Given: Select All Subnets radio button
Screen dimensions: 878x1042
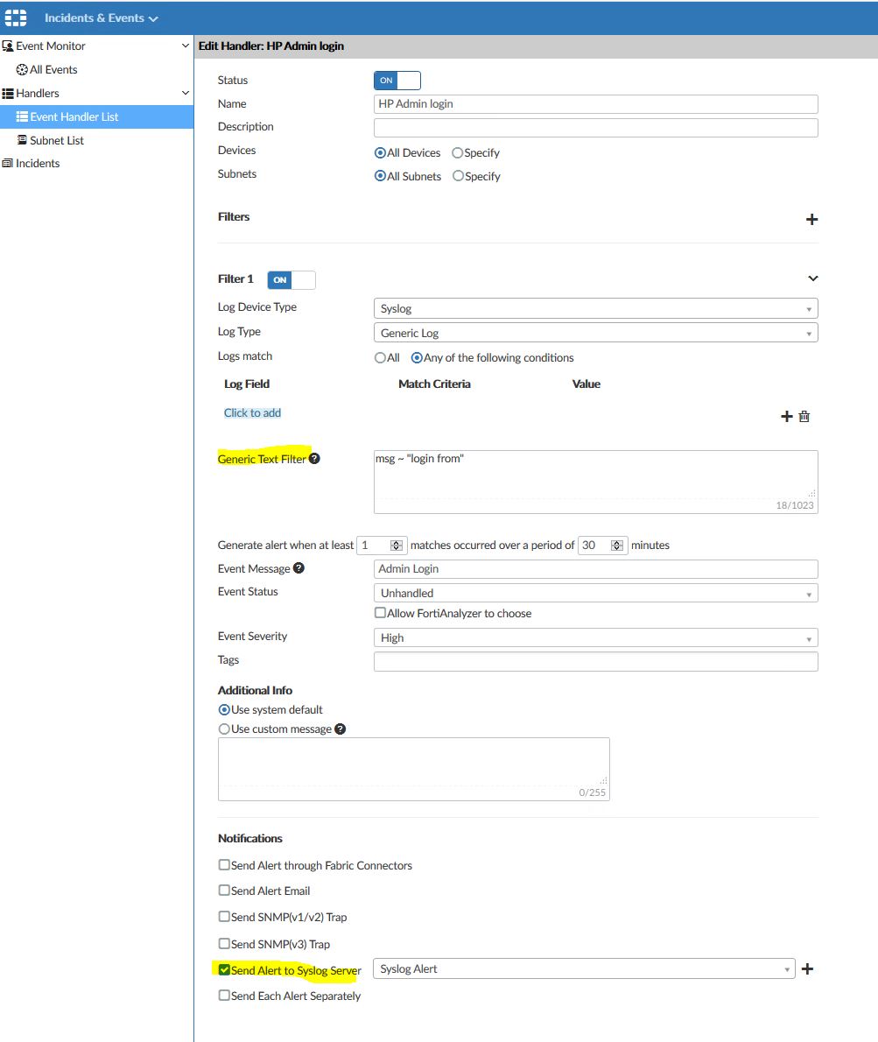Looking at the screenshot, I should pyautogui.click(x=380, y=176).
